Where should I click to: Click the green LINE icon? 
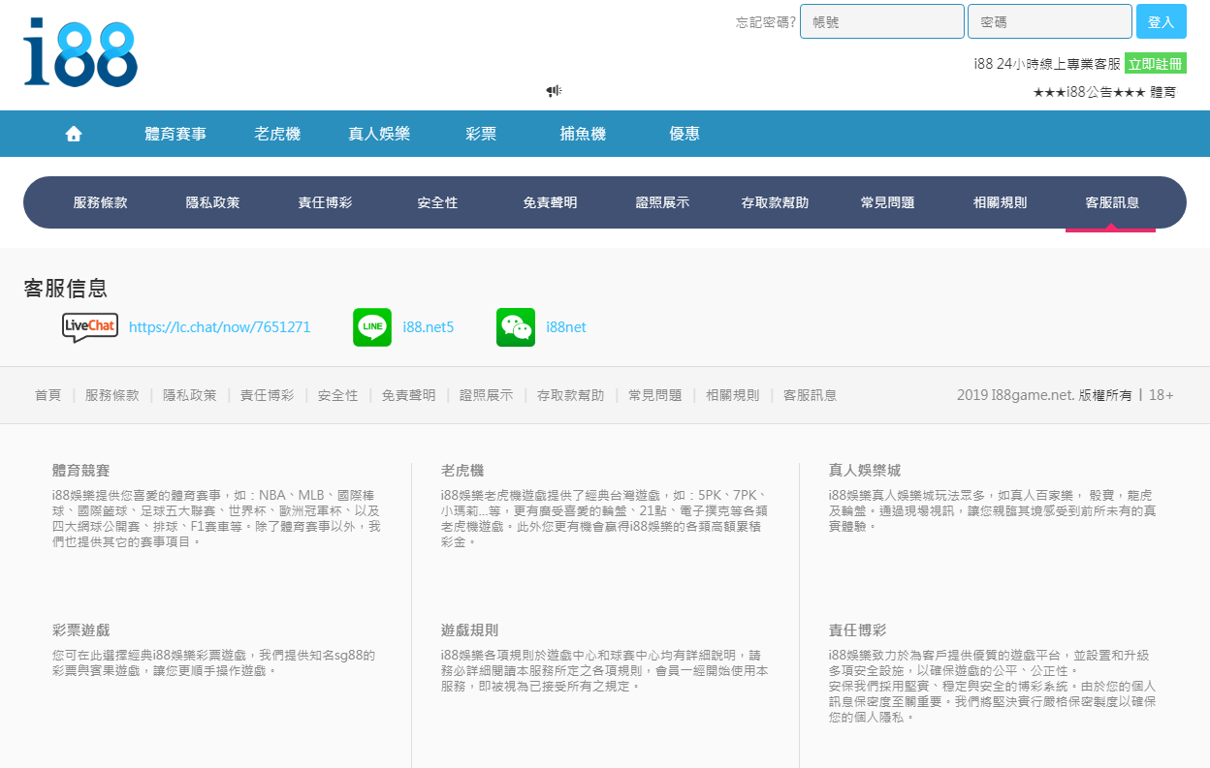click(372, 327)
